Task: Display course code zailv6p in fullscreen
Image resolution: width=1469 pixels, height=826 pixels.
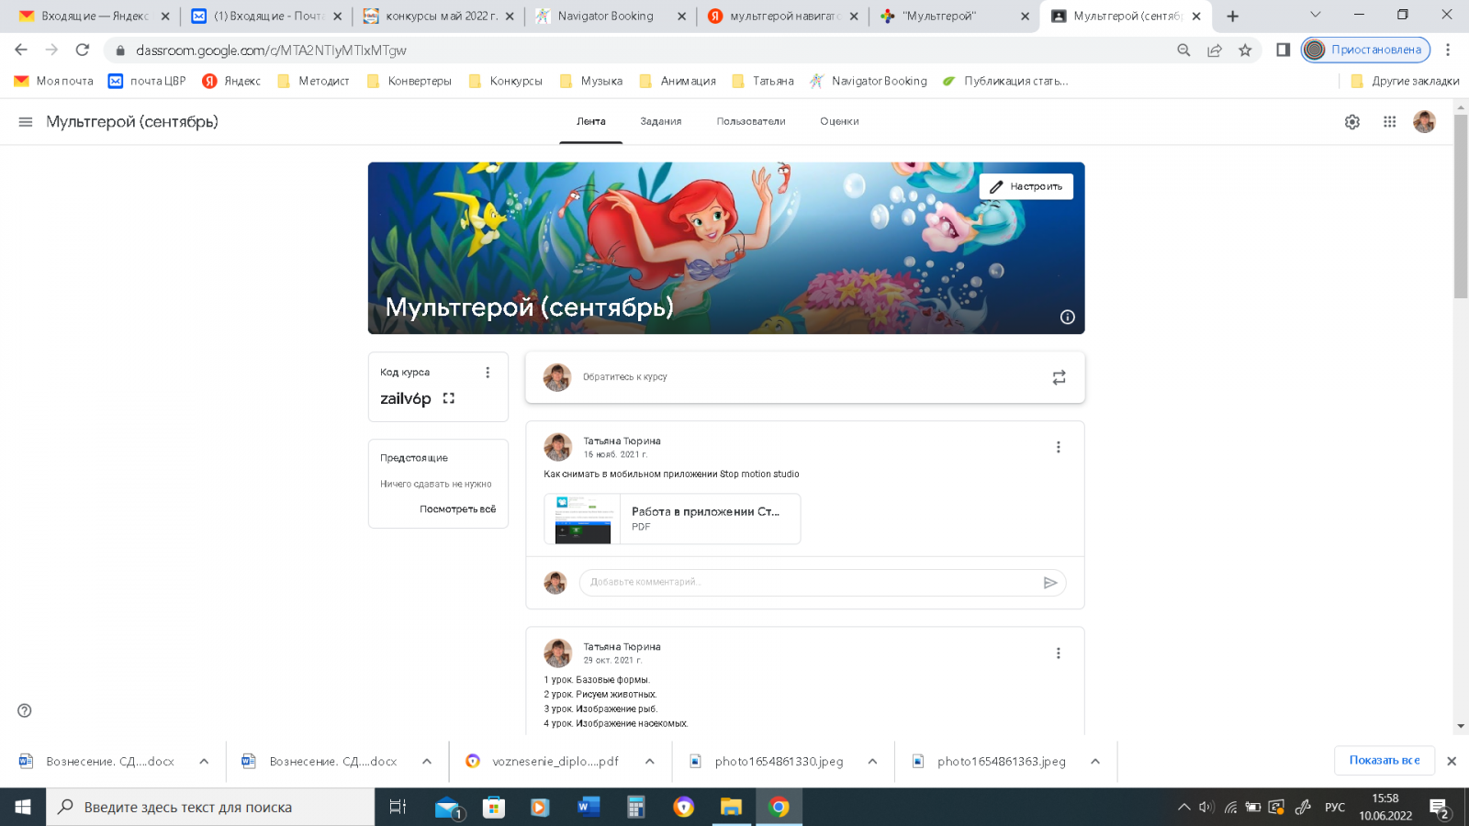Action: 449,398
